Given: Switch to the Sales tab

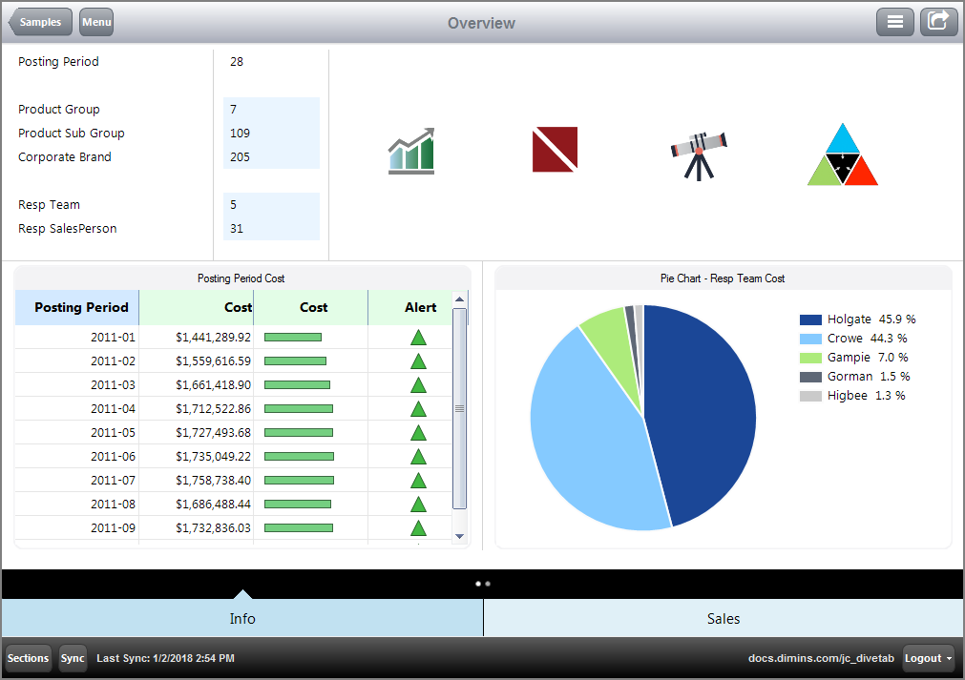Looking at the screenshot, I should [x=723, y=618].
